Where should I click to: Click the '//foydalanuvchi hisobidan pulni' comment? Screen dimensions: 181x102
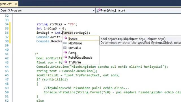click(86, 88)
